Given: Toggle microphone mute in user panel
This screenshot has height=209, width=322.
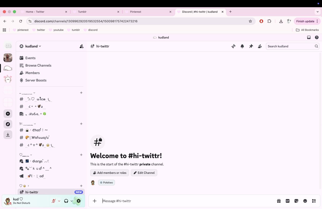Looking at the screenshot, I should coord(54,201).
